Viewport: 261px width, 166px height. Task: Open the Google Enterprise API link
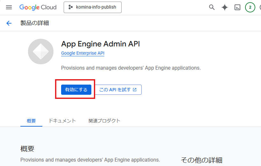tap(83, 53)
